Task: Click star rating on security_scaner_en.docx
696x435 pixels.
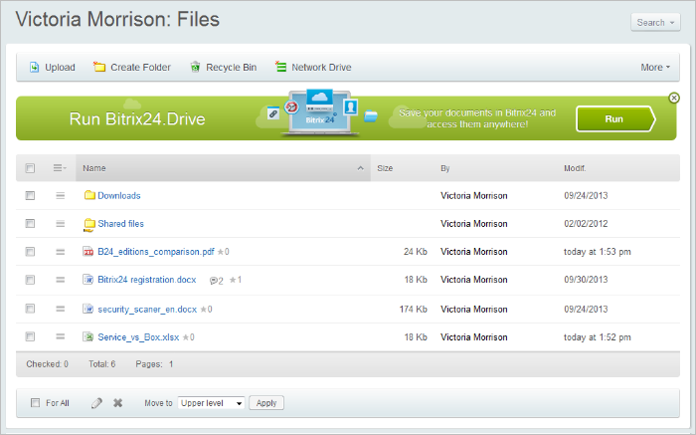Action: point(203,310)
